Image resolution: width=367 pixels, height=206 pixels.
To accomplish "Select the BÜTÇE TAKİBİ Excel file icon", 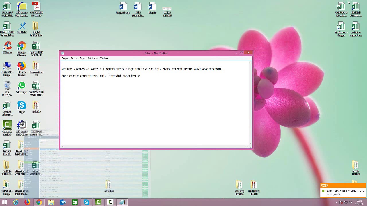I will pos(7,29).
